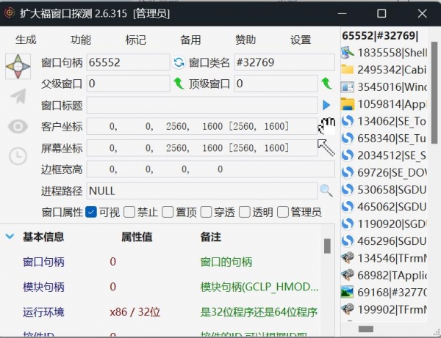
Task: Select list entry 465062|SGDU
Action: (384, 207)
